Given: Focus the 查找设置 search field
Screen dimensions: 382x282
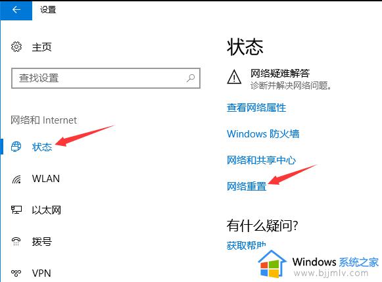Looking at the screenshot, I should [106, 78].
